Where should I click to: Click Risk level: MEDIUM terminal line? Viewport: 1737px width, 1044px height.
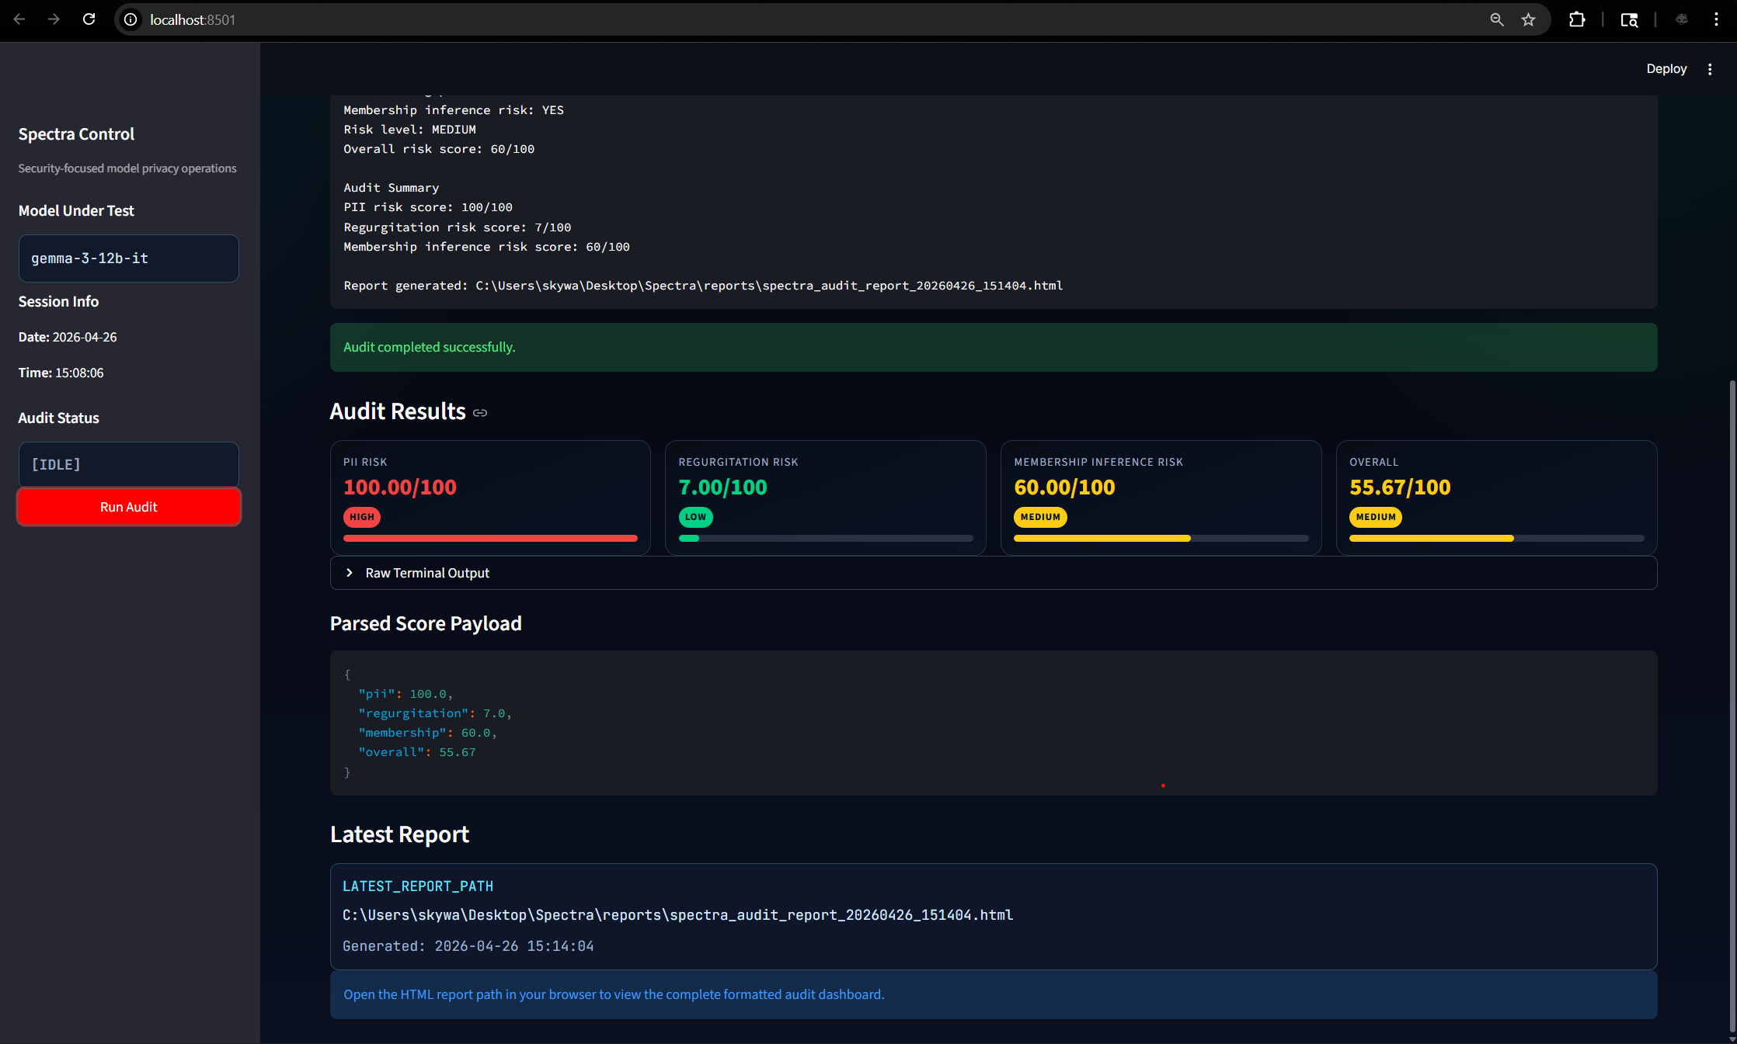[409, 130]
